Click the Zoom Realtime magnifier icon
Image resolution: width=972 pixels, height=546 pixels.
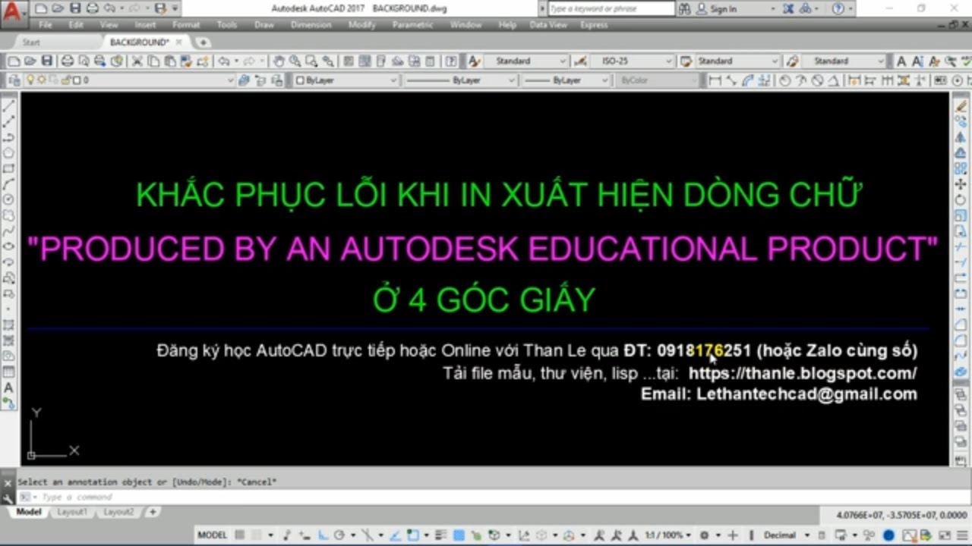(295, 61)
